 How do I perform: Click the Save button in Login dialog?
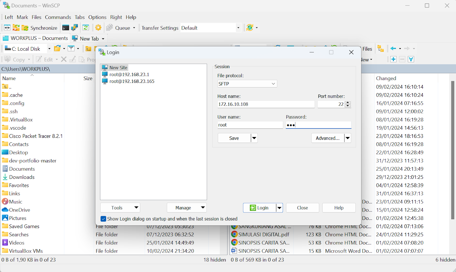coord(234,138)
